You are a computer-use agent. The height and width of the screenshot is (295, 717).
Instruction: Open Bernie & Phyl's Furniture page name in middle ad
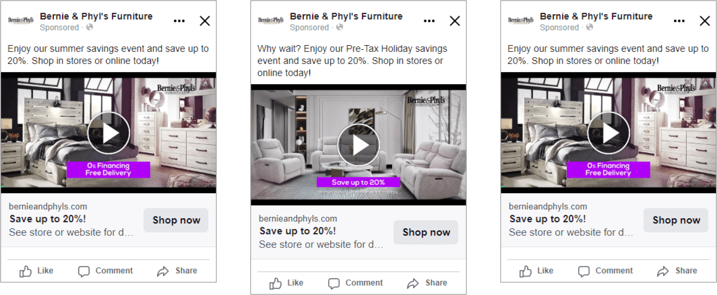pyautogui.click(x=346, y=16)
